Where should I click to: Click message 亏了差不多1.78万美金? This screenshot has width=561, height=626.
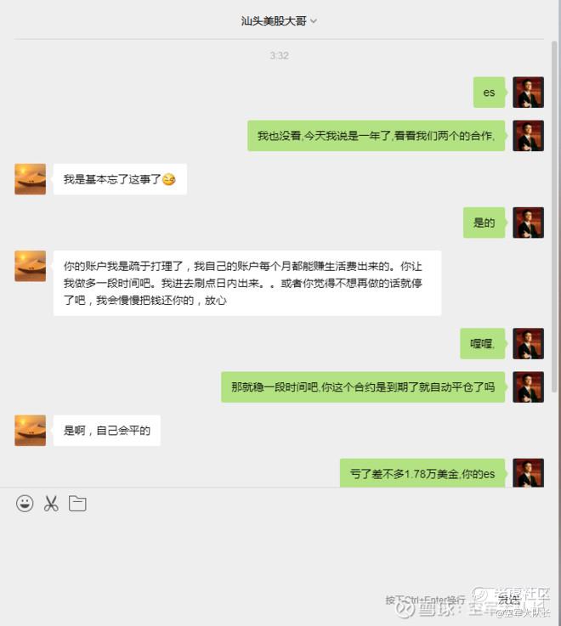[x=422, y=473]
